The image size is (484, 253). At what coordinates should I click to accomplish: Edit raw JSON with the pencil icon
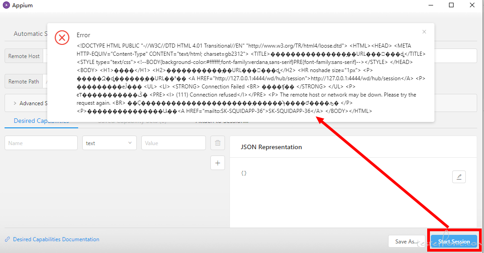point(459,177)
